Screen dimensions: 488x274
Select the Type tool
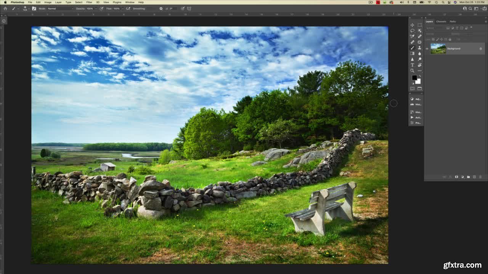click(412, 65)
